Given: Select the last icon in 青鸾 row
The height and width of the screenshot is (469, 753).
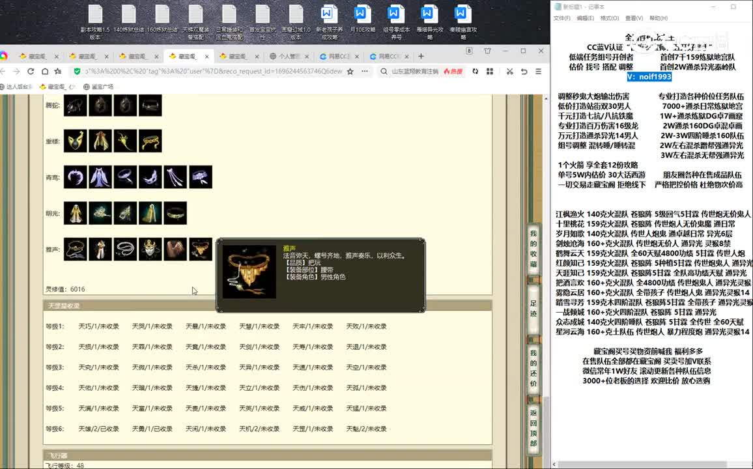Looking at the screenshot, I should pyautogui.click(x=200, y=177).
